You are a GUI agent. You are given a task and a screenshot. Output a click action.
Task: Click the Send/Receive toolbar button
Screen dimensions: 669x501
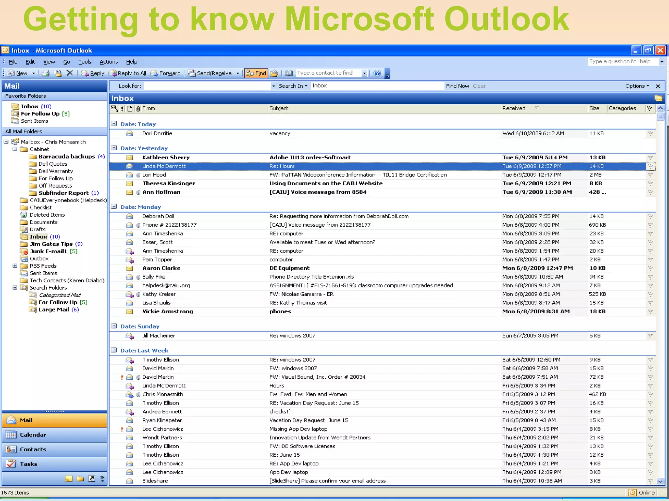[210, 73]
